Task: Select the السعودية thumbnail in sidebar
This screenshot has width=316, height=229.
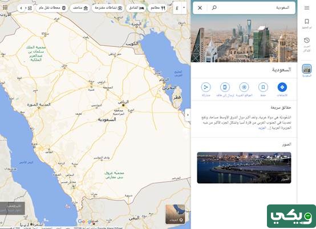Action: [x=307, y=69]
